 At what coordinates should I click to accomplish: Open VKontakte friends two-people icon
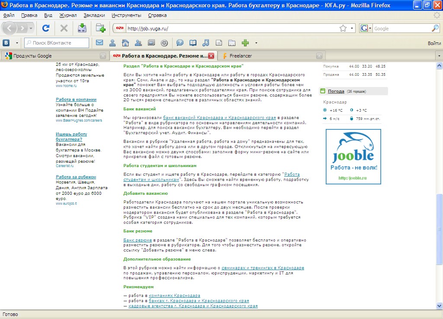click(x=138, y=43)
